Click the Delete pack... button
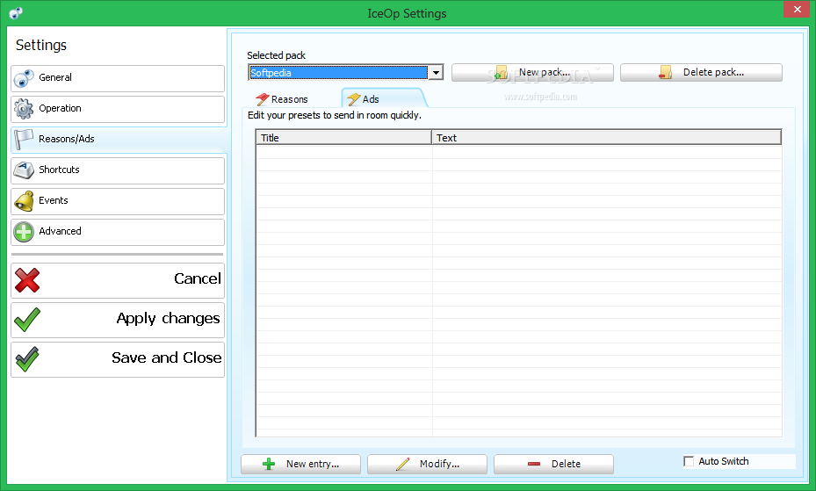This screenshot has height=491, width=816. (701, 73)
